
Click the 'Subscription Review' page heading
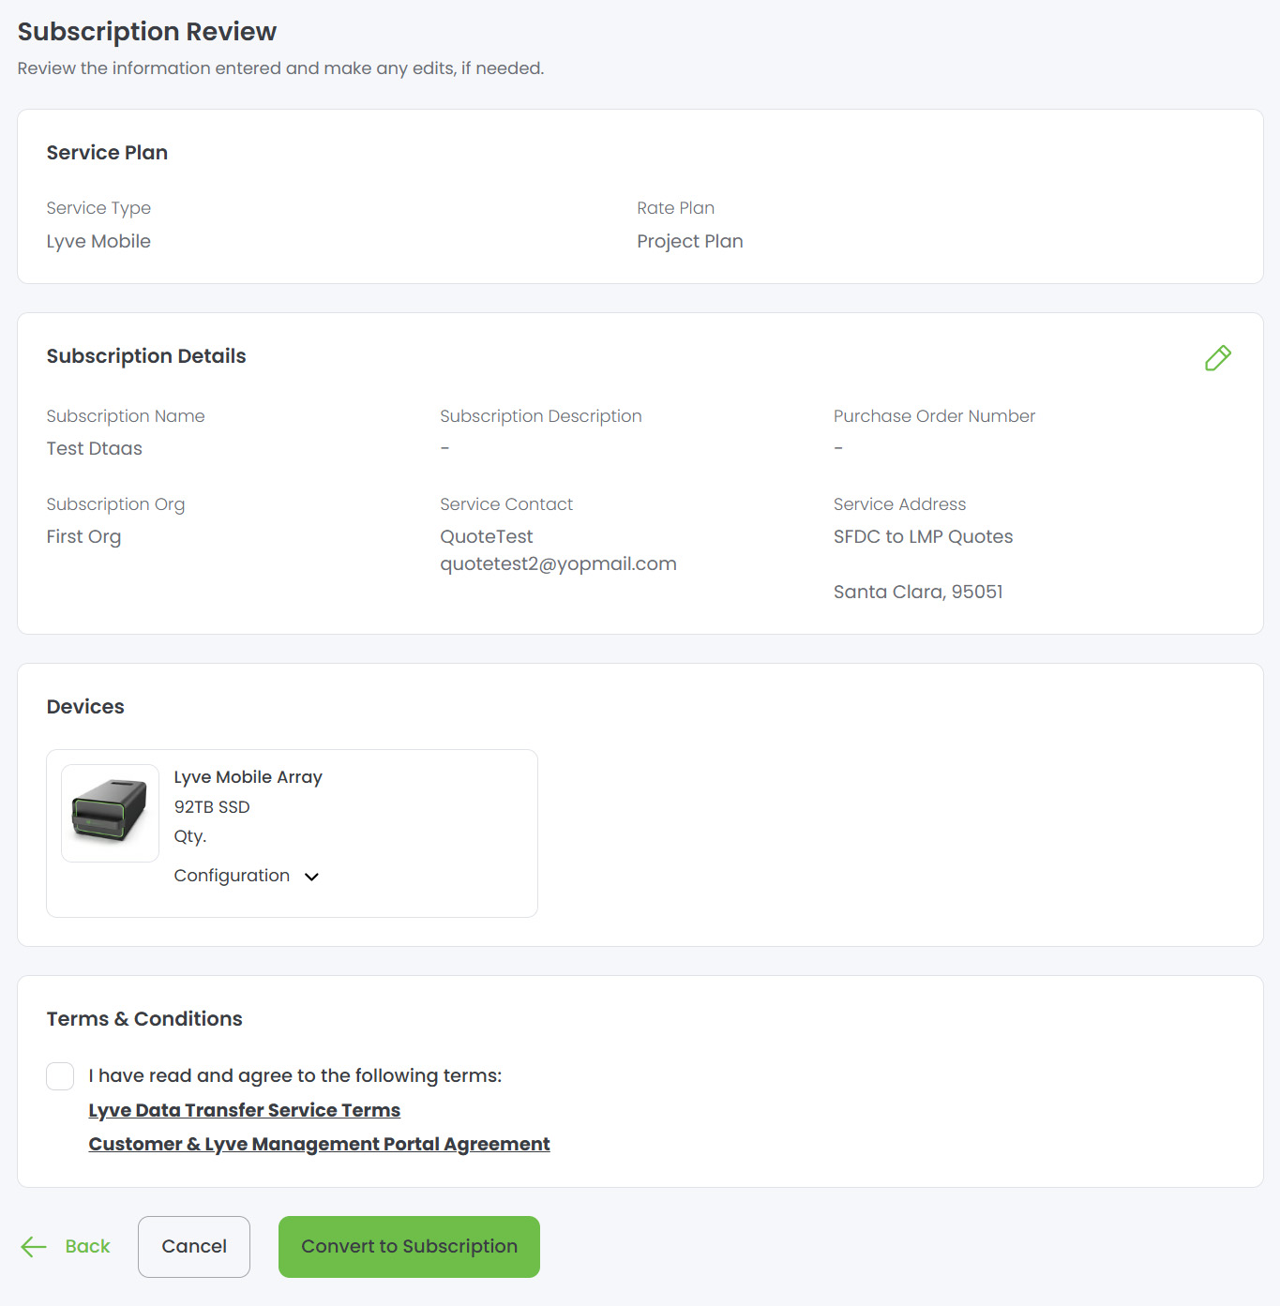(x=147, y=32)
